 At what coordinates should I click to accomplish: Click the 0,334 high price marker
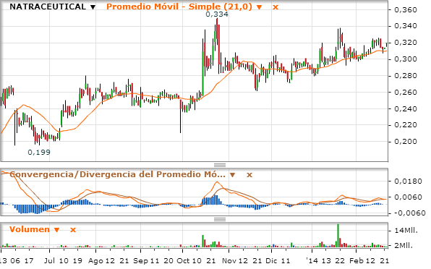[217, 14]
